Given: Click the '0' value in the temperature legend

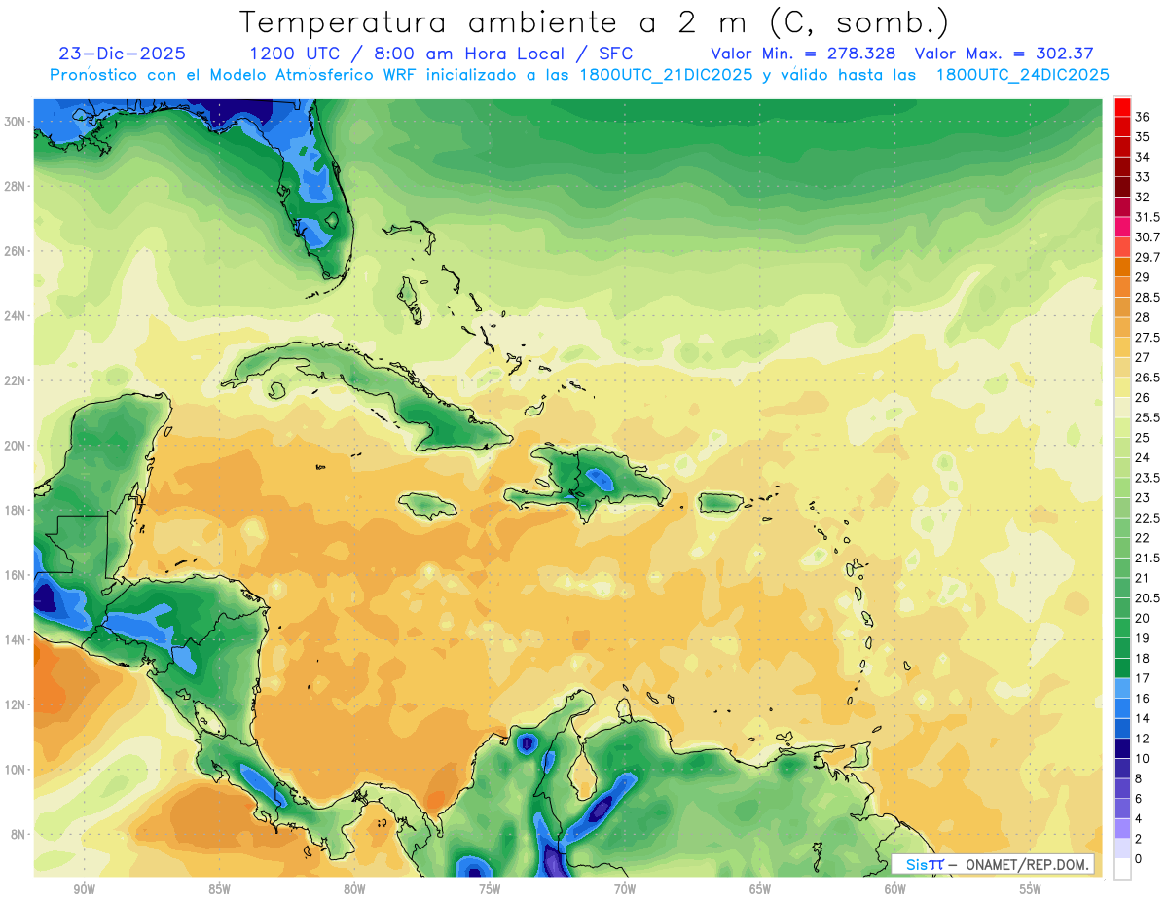Looking at the screenshot, I should point(1139,858).
